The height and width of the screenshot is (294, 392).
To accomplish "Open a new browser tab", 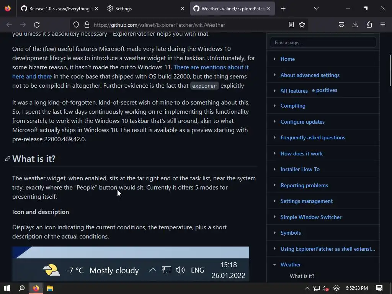I will (x=283, y=9).
